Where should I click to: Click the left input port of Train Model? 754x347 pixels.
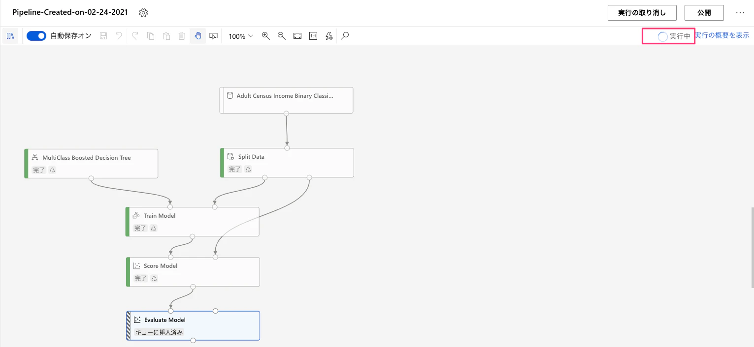[170, 207]
